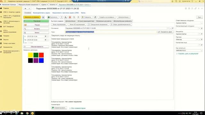Open the Контролирующий сотрудник link icon

201,28
